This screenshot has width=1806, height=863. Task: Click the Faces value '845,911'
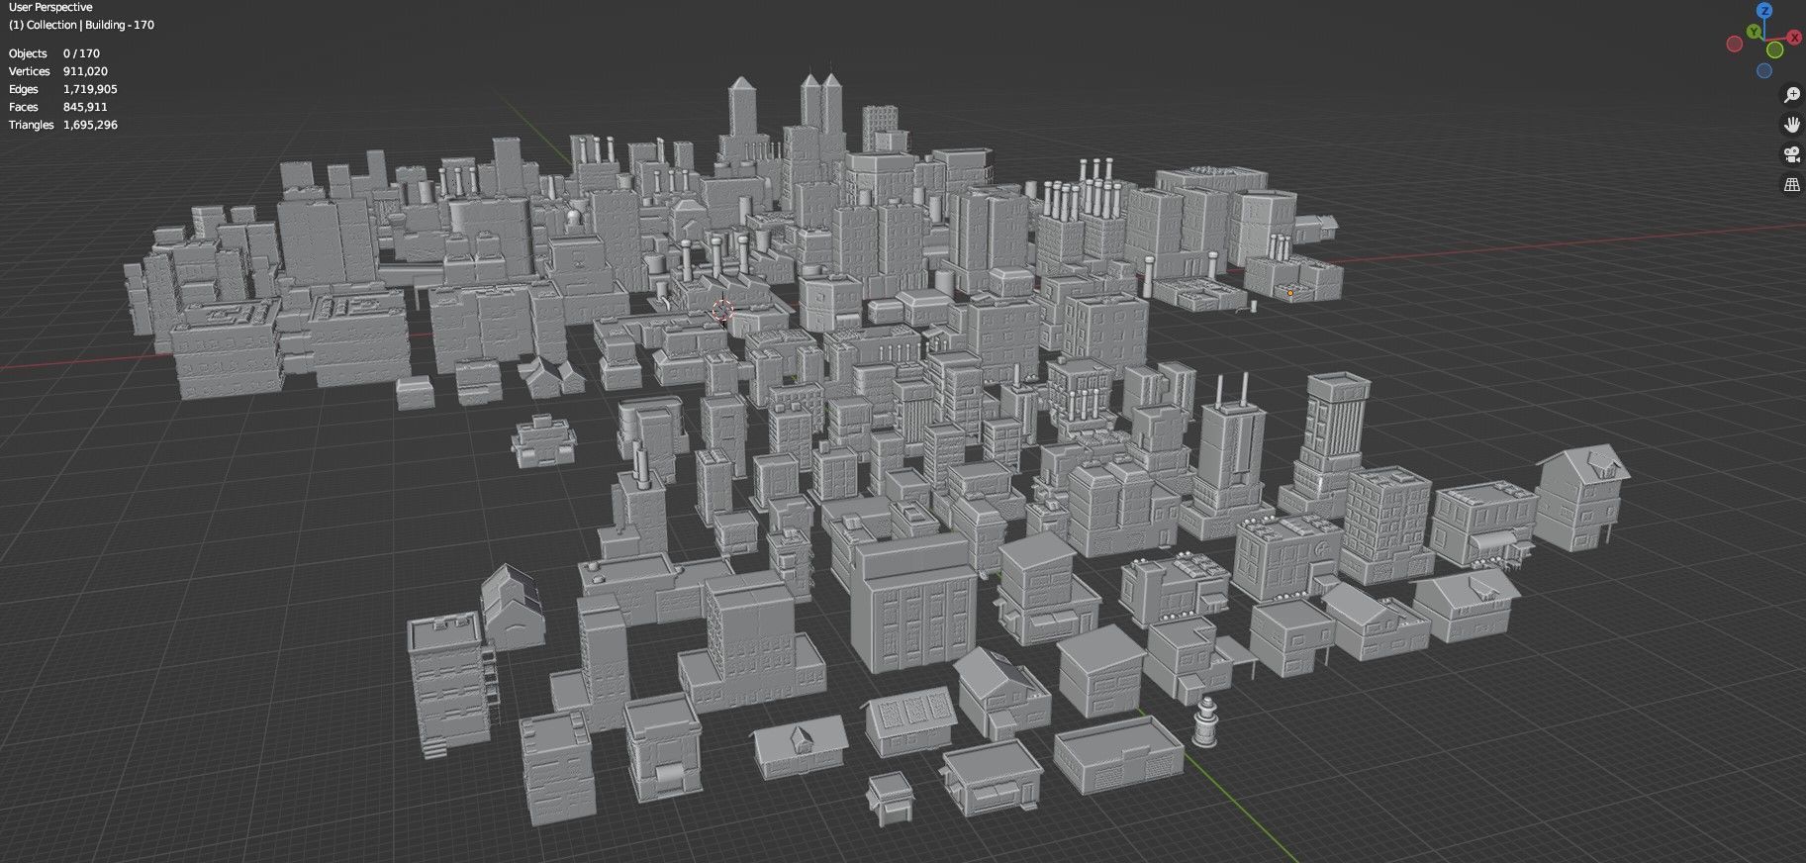(x=85, y=107)
